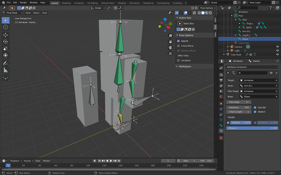Select the Transform tool
Image resolution: width=281 pixels, height=175 pixels.
(5, 55)
